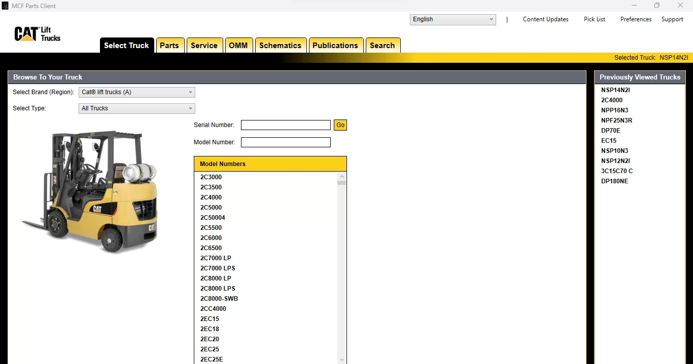693x364 pixels.
Task: Select model 2C5000 from the list
Action: (211, 208)
